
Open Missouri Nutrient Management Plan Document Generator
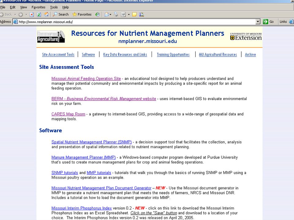coord(101,188)
